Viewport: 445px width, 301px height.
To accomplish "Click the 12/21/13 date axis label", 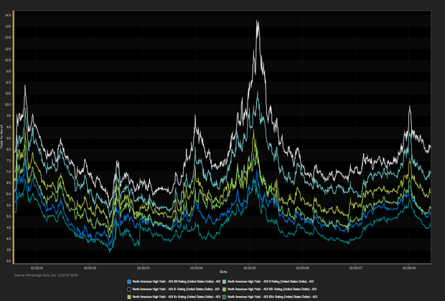I will click(143, 268).
